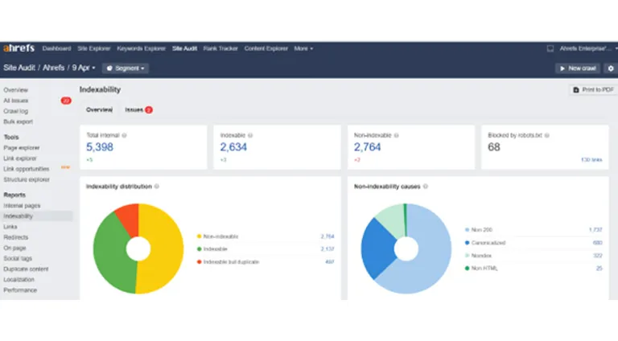
Task: Open Redirects report in sidebar
Action: (x=16, y=238)
